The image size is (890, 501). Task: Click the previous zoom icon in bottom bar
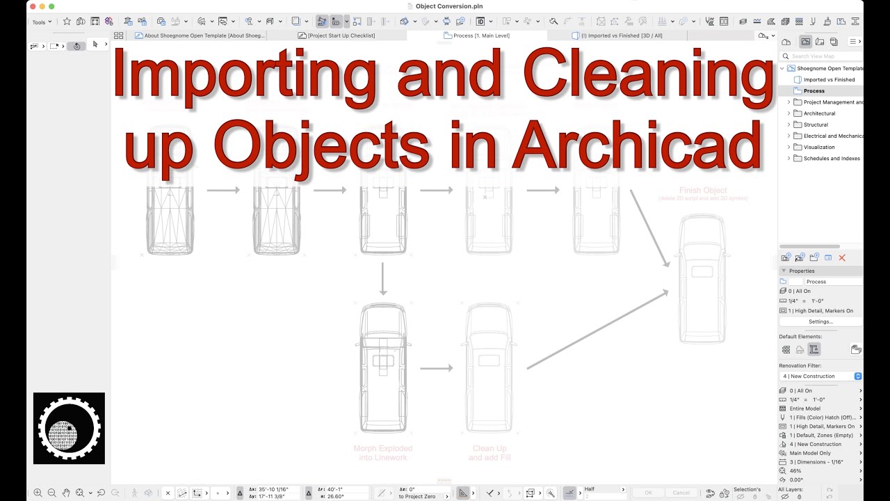click(101, 493)
